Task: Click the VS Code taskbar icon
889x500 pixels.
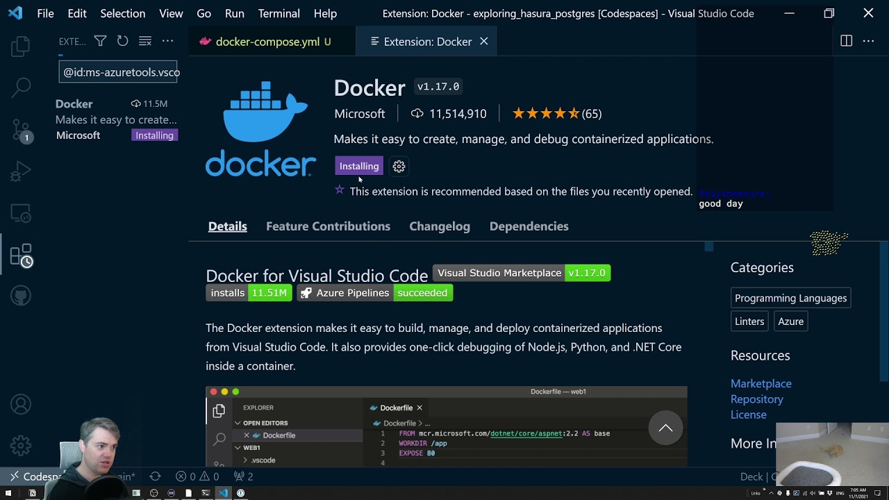Action: coord(223,493)
